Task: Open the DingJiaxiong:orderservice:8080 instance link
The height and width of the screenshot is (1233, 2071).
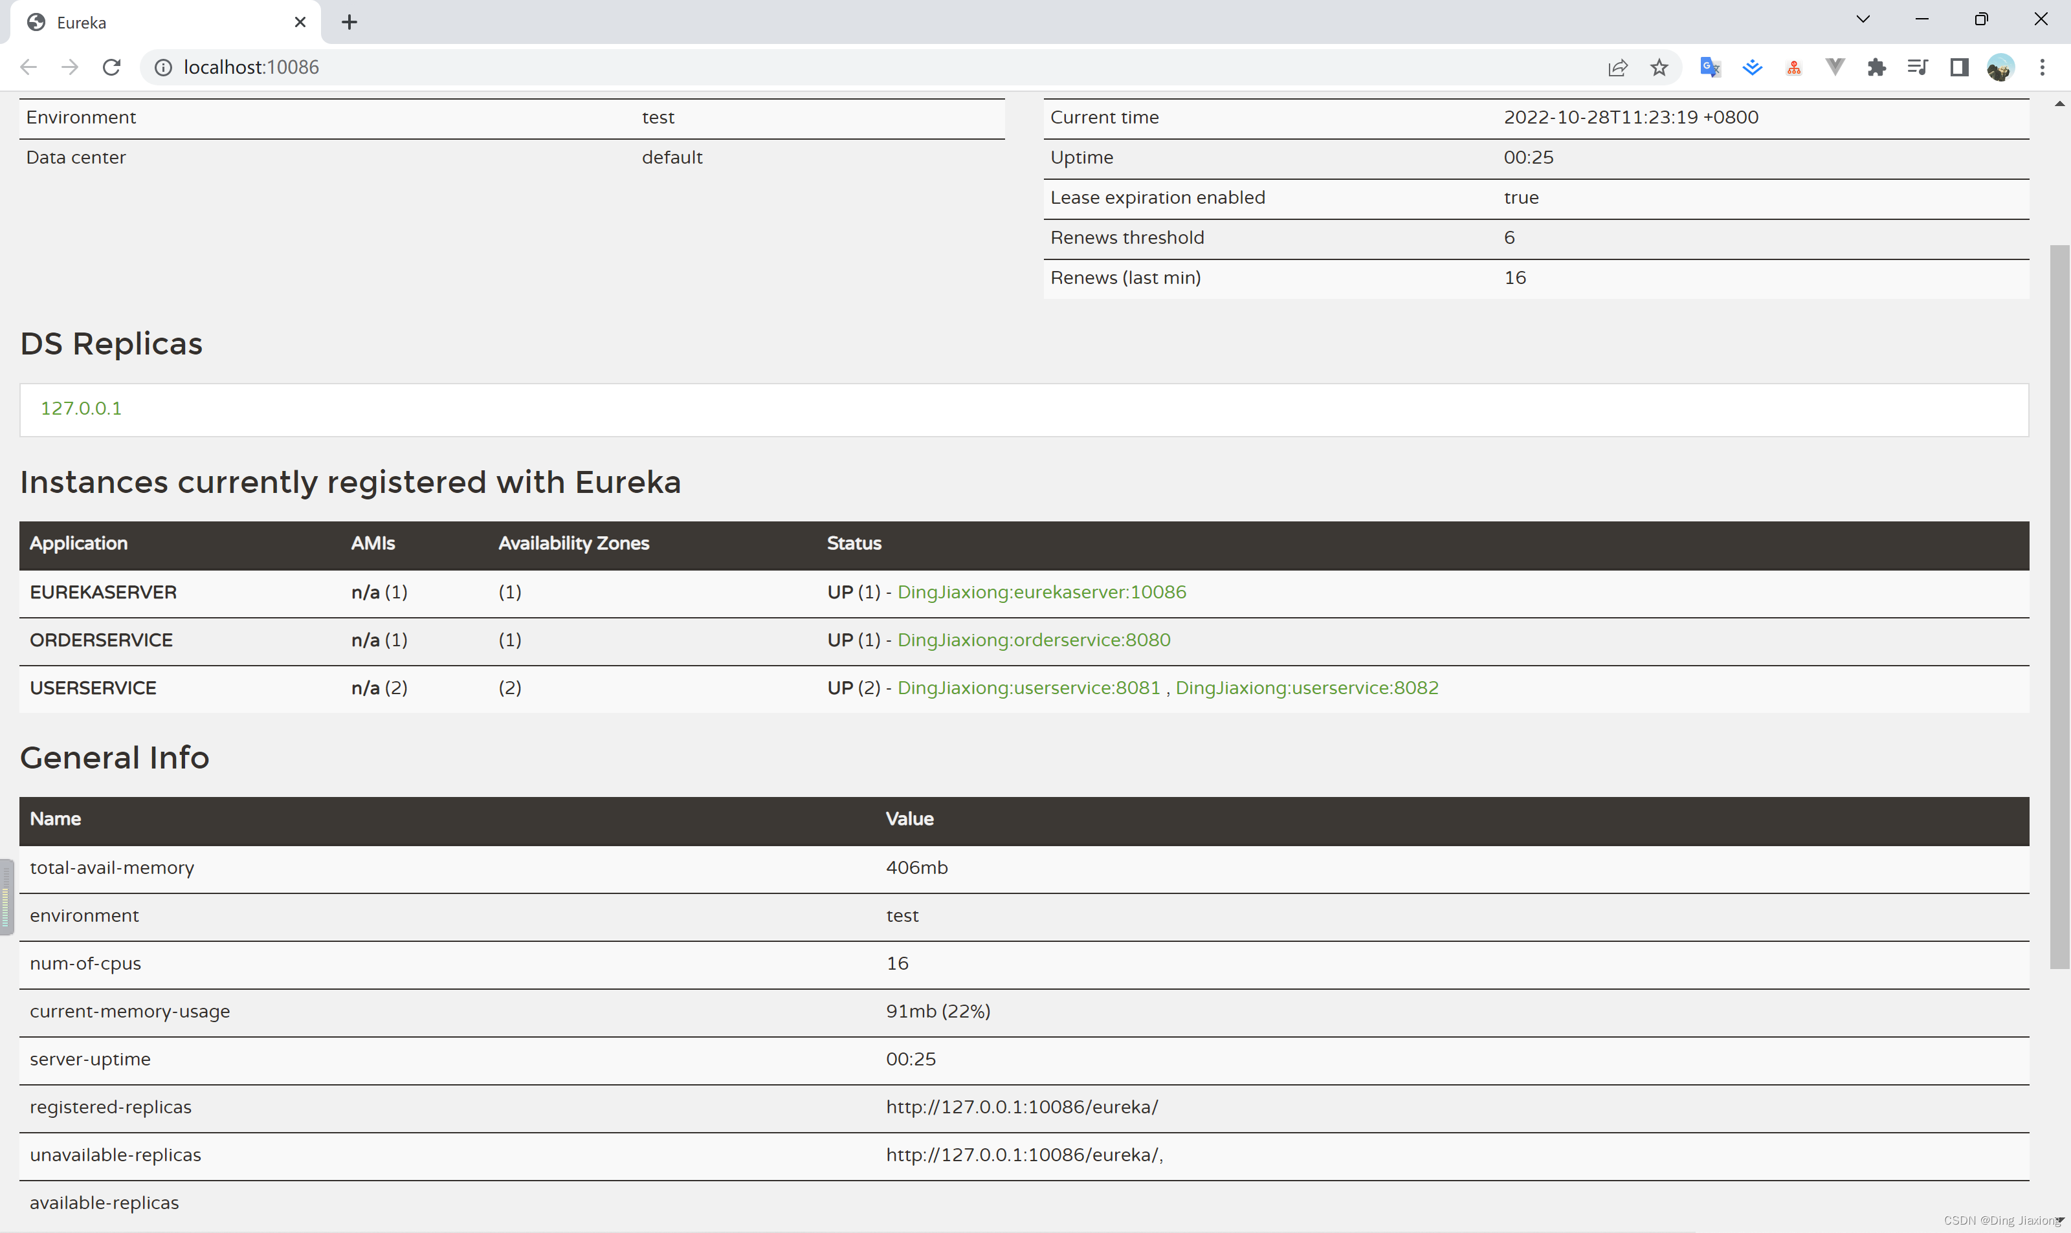Action: tap(1034, 640)
